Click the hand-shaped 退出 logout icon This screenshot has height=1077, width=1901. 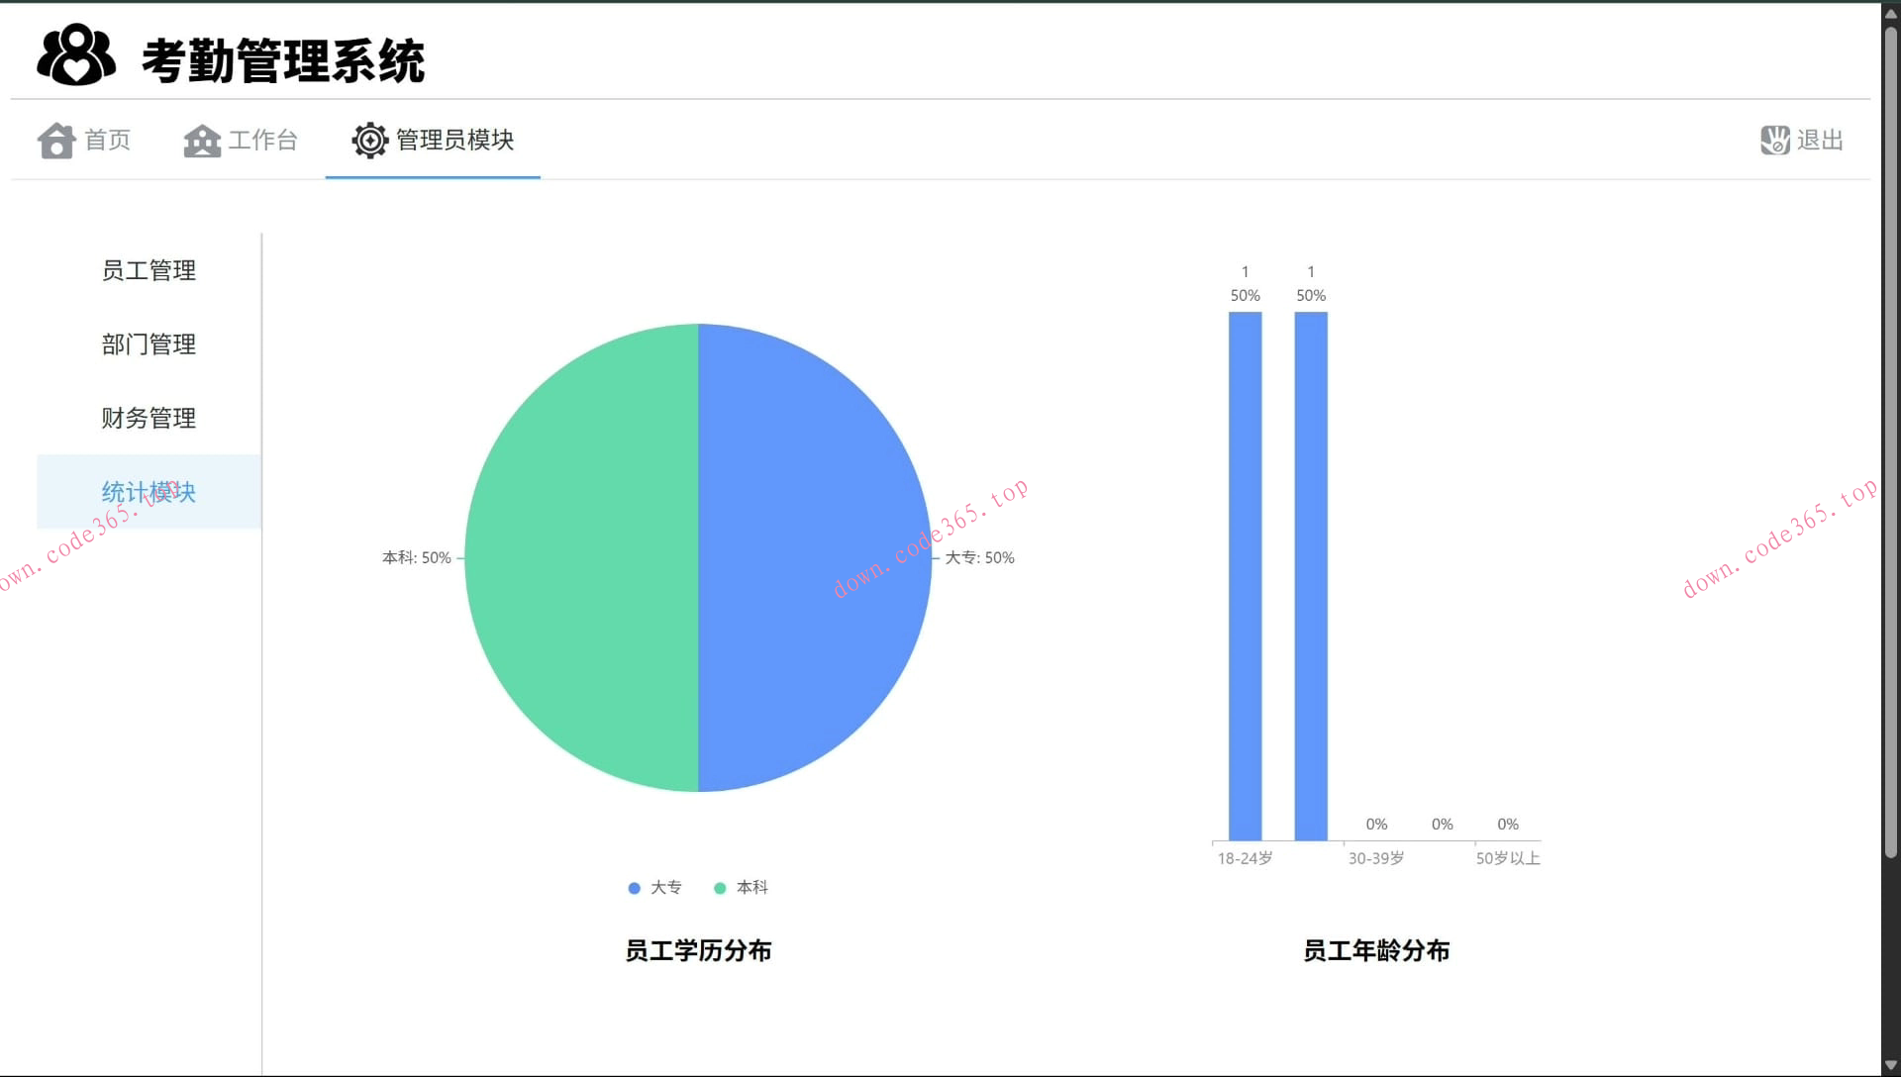(1773, 140)
